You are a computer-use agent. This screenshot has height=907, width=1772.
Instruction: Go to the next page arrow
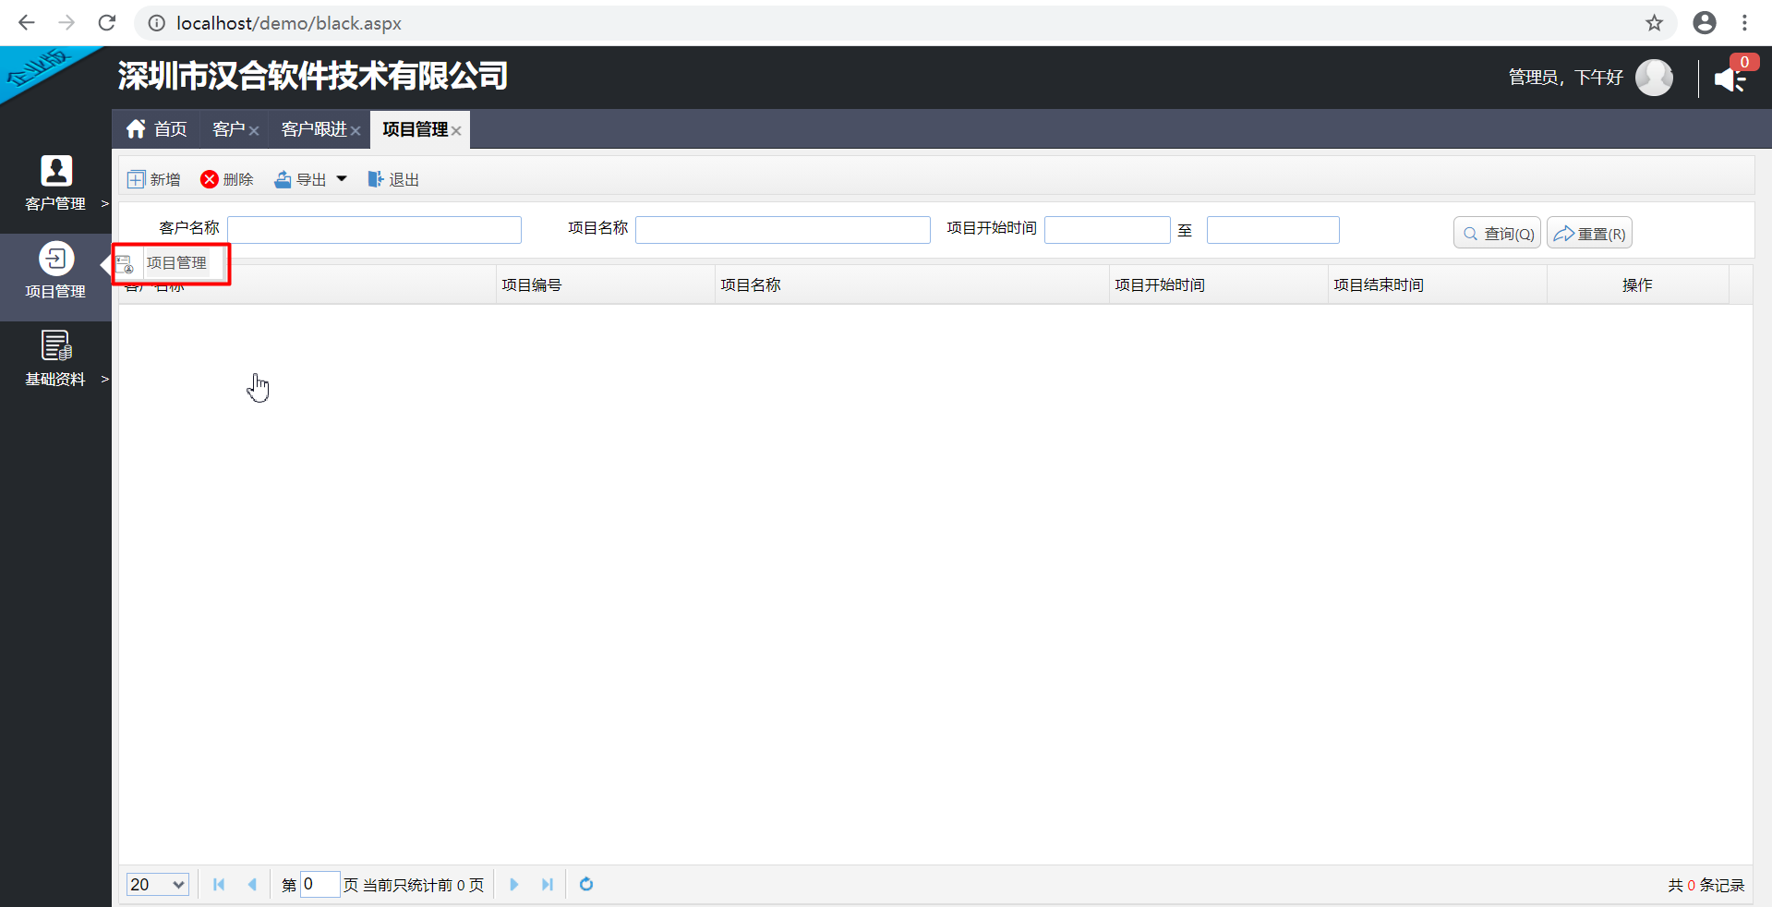click(514, 885)
